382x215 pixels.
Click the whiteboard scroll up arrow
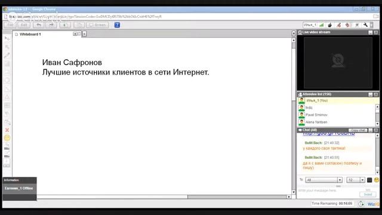point(294,40)
